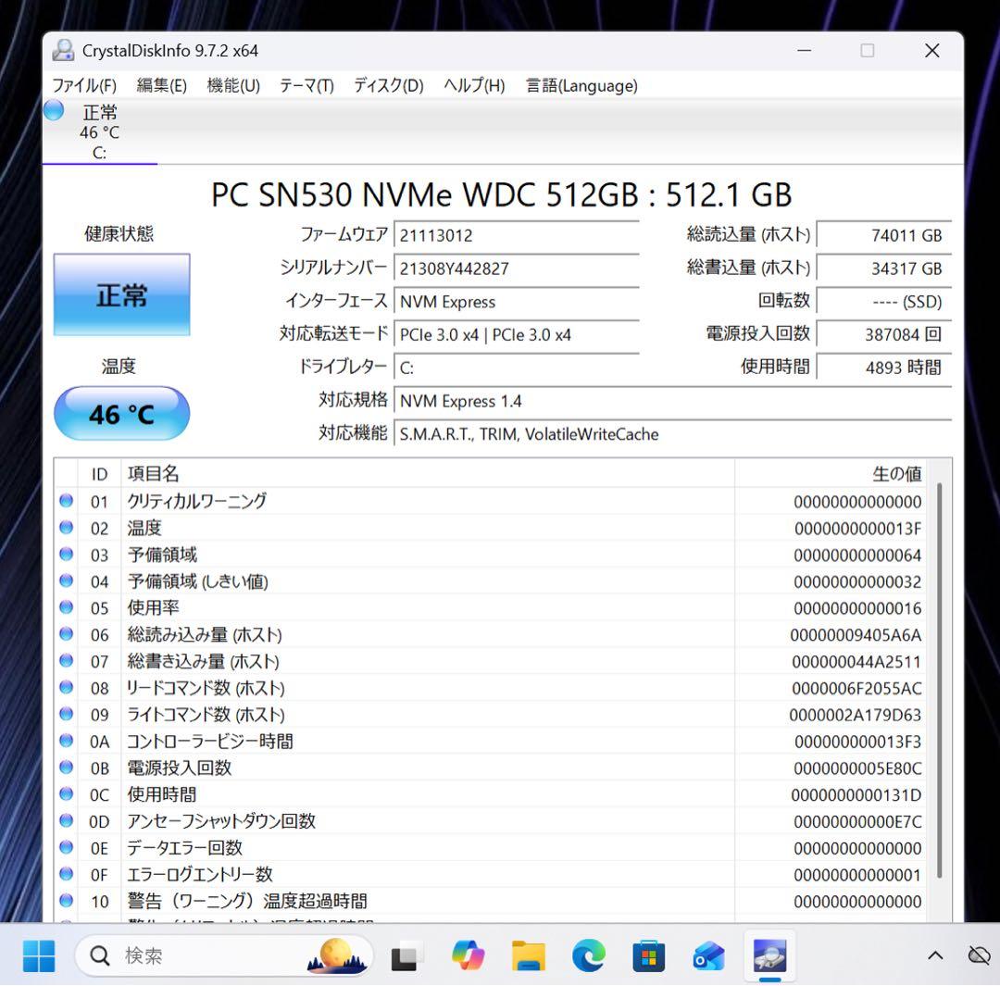
Task: Click the Windows Start button
Action: pyautogui.click(x=38, y=955)
